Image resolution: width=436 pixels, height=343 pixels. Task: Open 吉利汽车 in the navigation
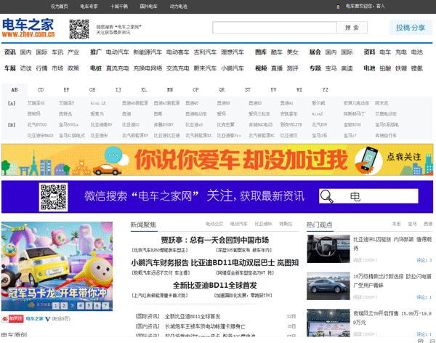(205, 52)
